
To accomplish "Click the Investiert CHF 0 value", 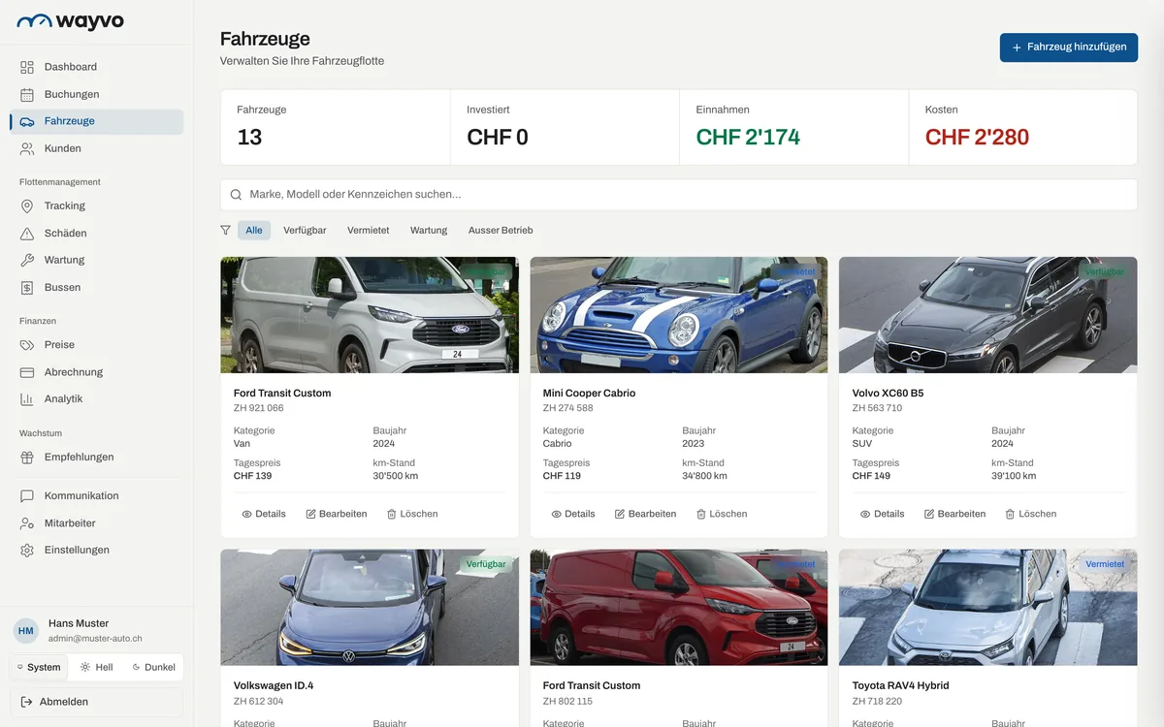I will (x=498, y=138).
